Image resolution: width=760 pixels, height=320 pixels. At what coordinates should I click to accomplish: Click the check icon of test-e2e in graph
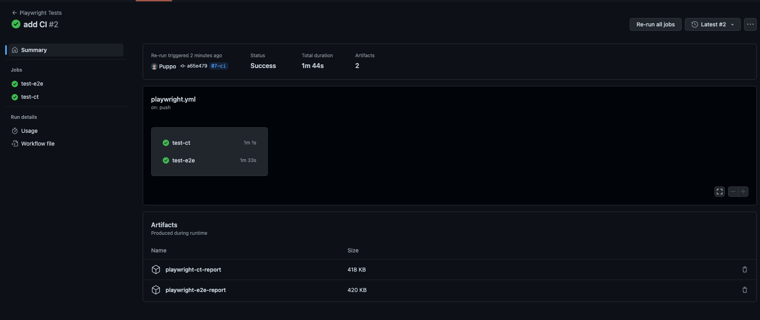click(x=166, y=160)
